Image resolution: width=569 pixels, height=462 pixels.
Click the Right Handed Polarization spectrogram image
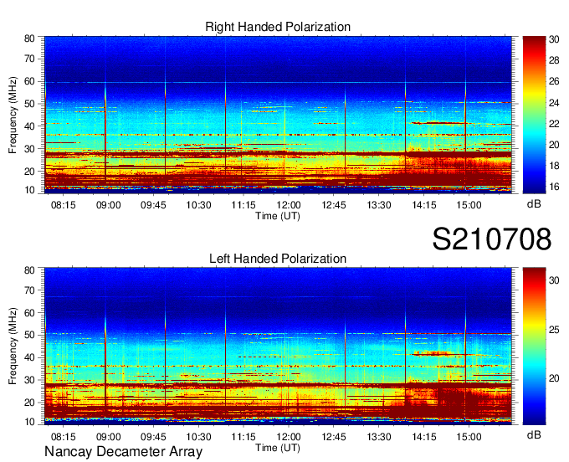click(x=278, y=115)
